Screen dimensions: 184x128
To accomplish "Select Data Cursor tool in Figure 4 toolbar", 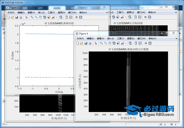I will click(118, 43).
